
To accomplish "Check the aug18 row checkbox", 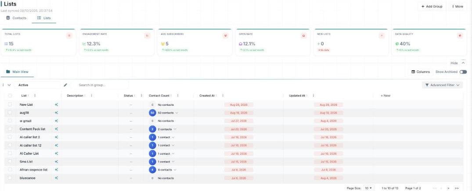I will 10,113.
